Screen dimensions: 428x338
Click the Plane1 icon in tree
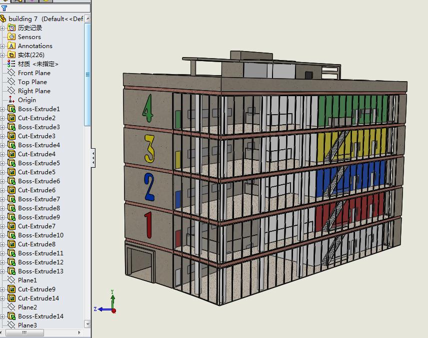pyautogui.click(x=11, y=280)
